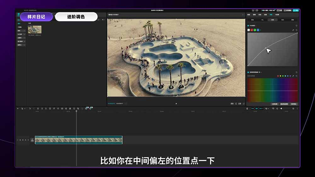Open the active cyan Adjust tab in the inspector

pos(271,15)
